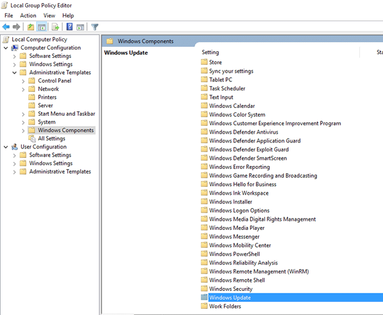
Task: Select Windows Logon Options entry
Action: [x=239, y=211]
